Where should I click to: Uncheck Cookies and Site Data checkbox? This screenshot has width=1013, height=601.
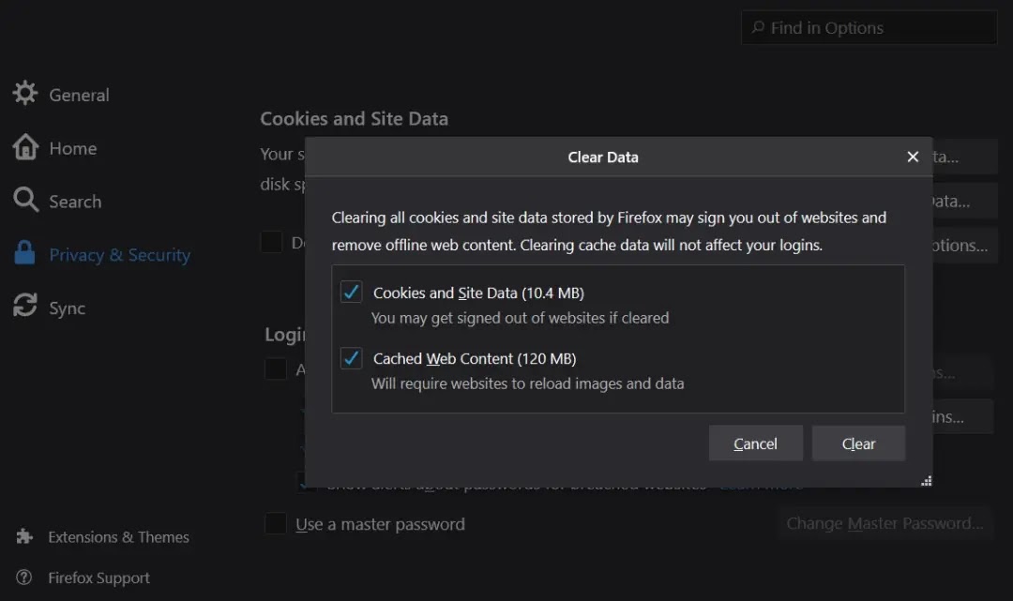click(x=352, y=293)
